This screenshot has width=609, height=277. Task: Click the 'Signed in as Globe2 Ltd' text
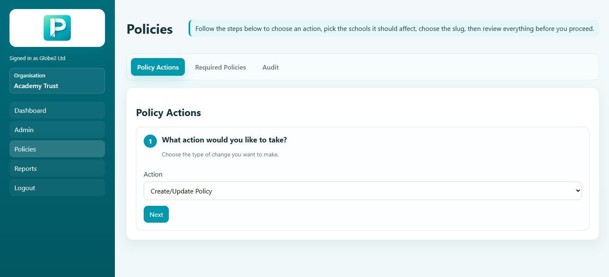37,58
